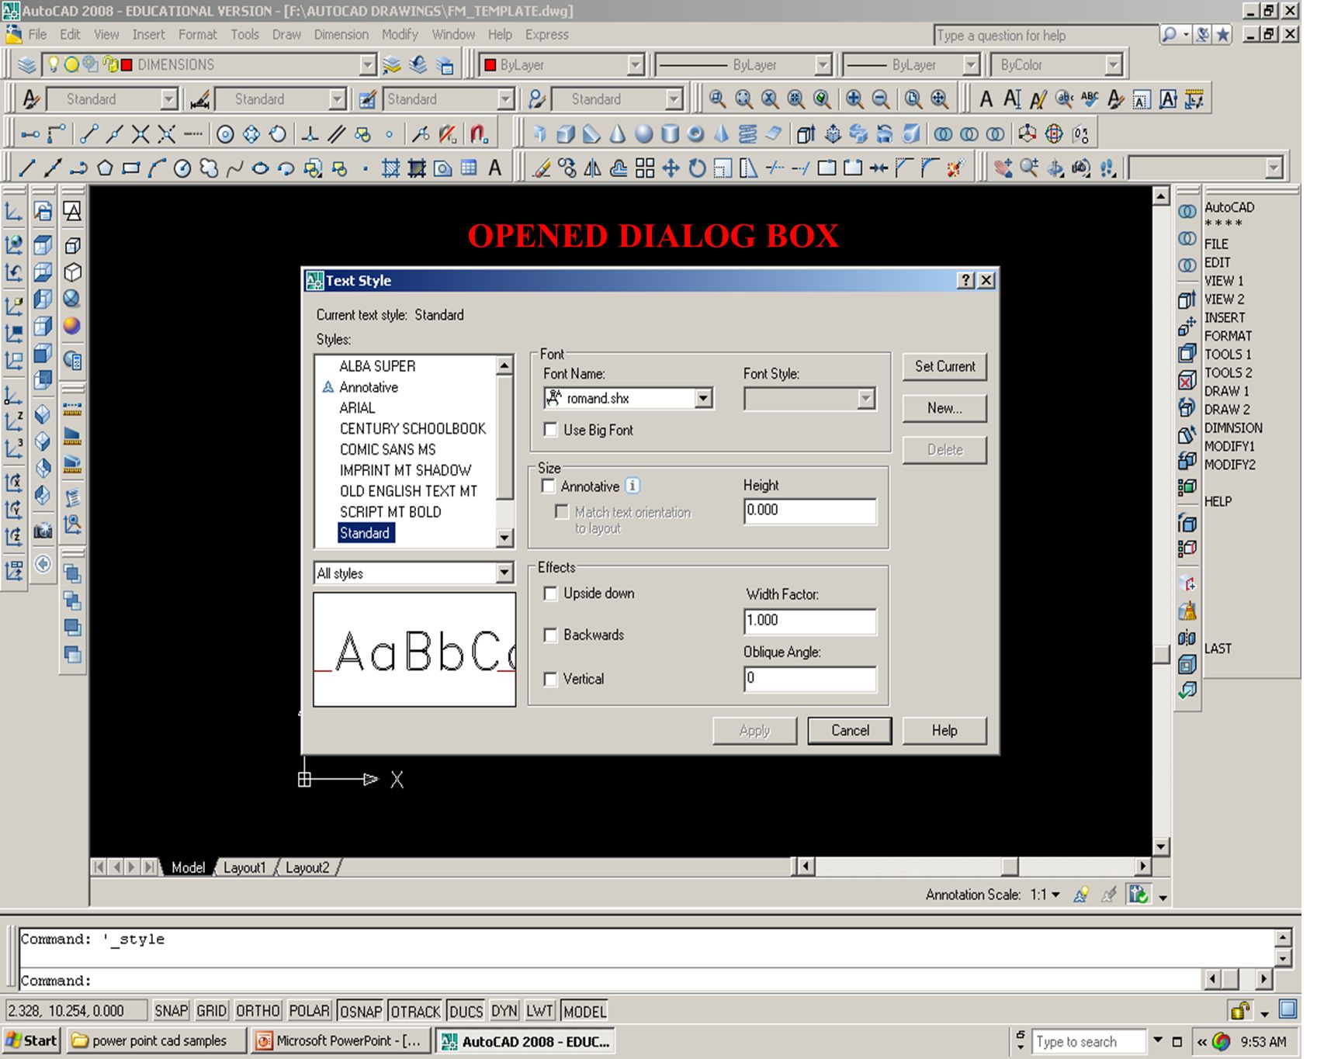Viewport: 1324px width, 1059px height.
Task: Open the dimension style Standard dropdown
Action: click(x=336, y=99)
